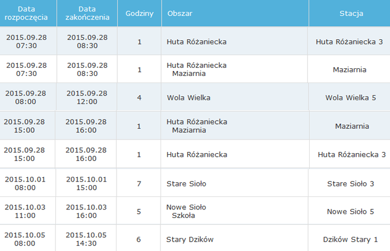This screenshot has width=390, height=251.
Task: Click the hours value 6 cell
Action: (x=139, y=239)
